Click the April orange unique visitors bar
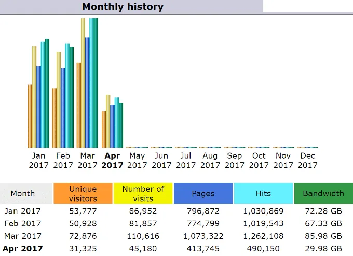 click(x=104, y=130)
